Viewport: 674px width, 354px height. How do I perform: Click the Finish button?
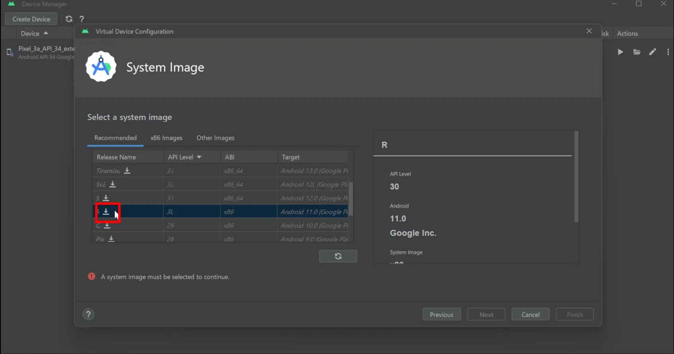click(x=574, y=314)
